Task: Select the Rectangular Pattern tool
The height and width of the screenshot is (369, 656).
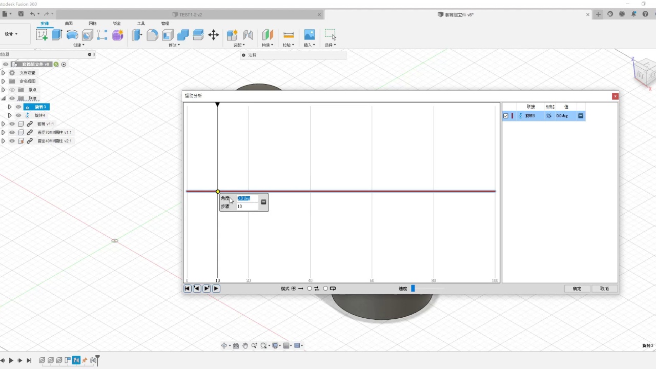Action: 102,35
